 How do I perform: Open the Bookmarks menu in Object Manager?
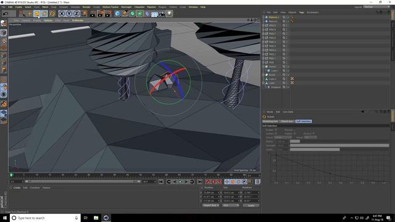[x=313, y=12]
